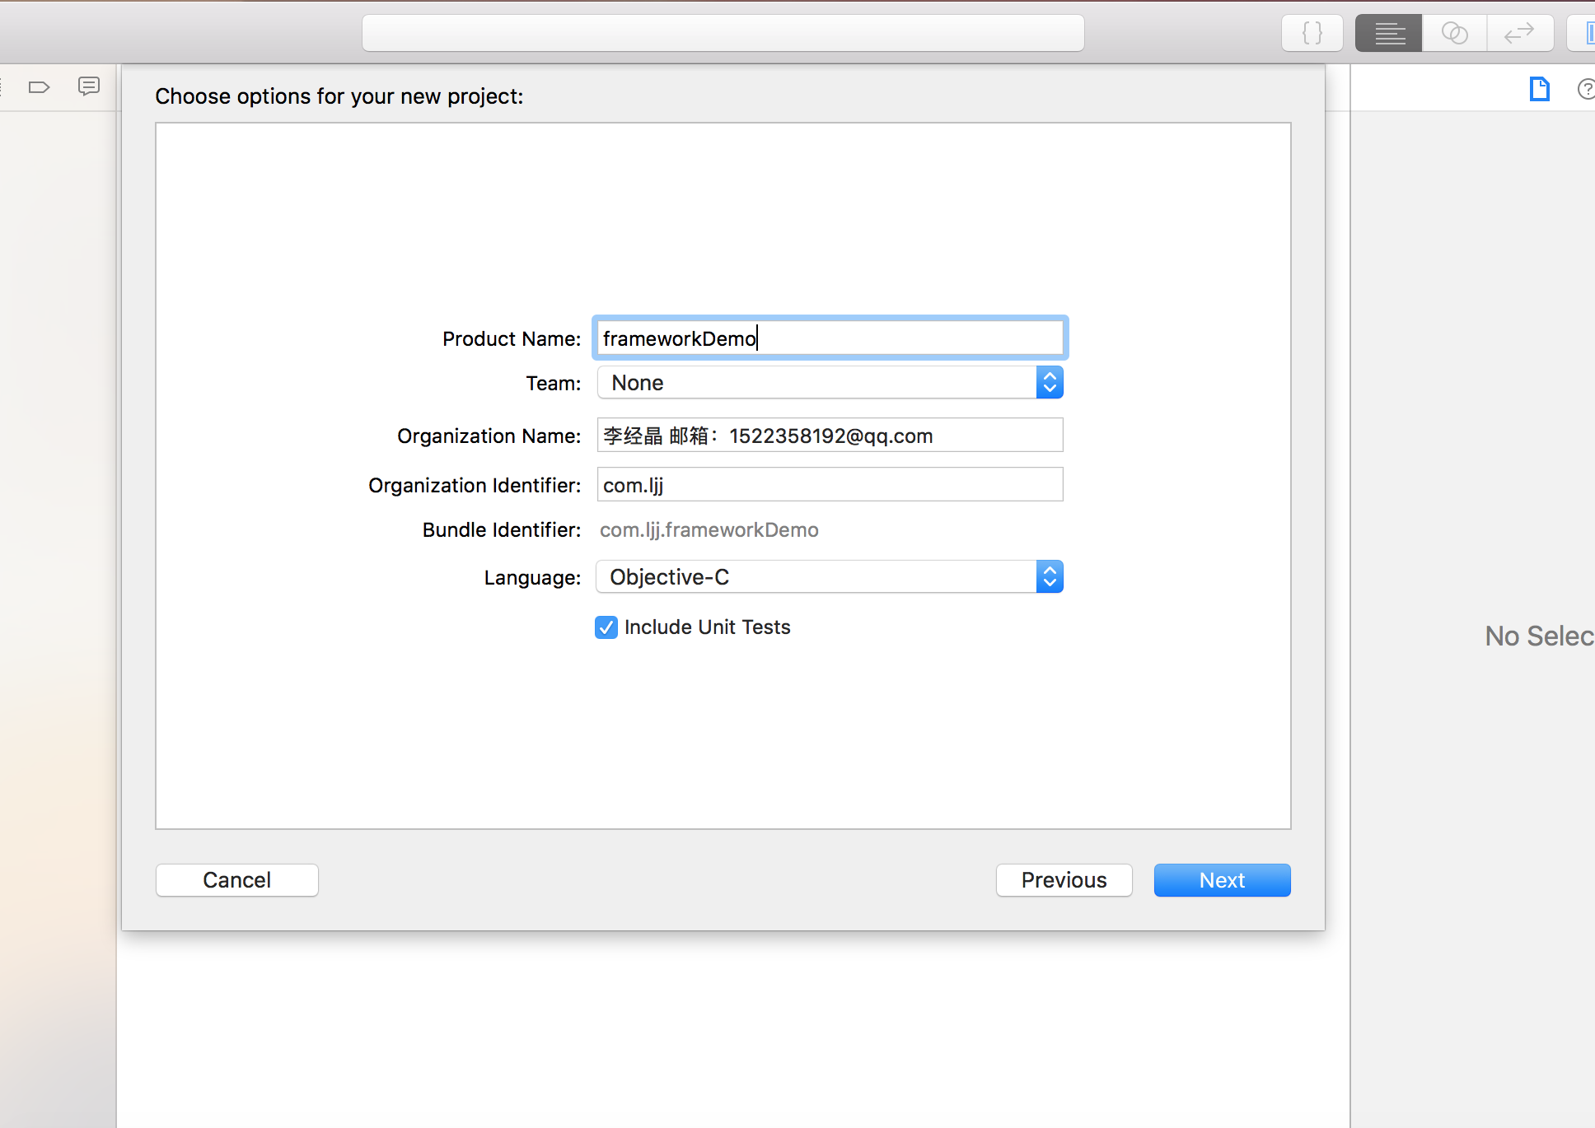The image size is (1595, 1128).
Task: Switch to the Version editor arrows button
Action: tap(1519, 34)
